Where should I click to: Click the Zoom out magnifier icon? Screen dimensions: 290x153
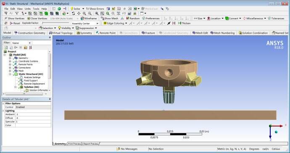[x=90, y=13]
